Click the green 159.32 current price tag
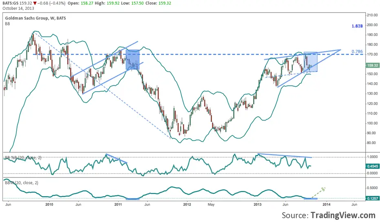 [x=373, y=66]
